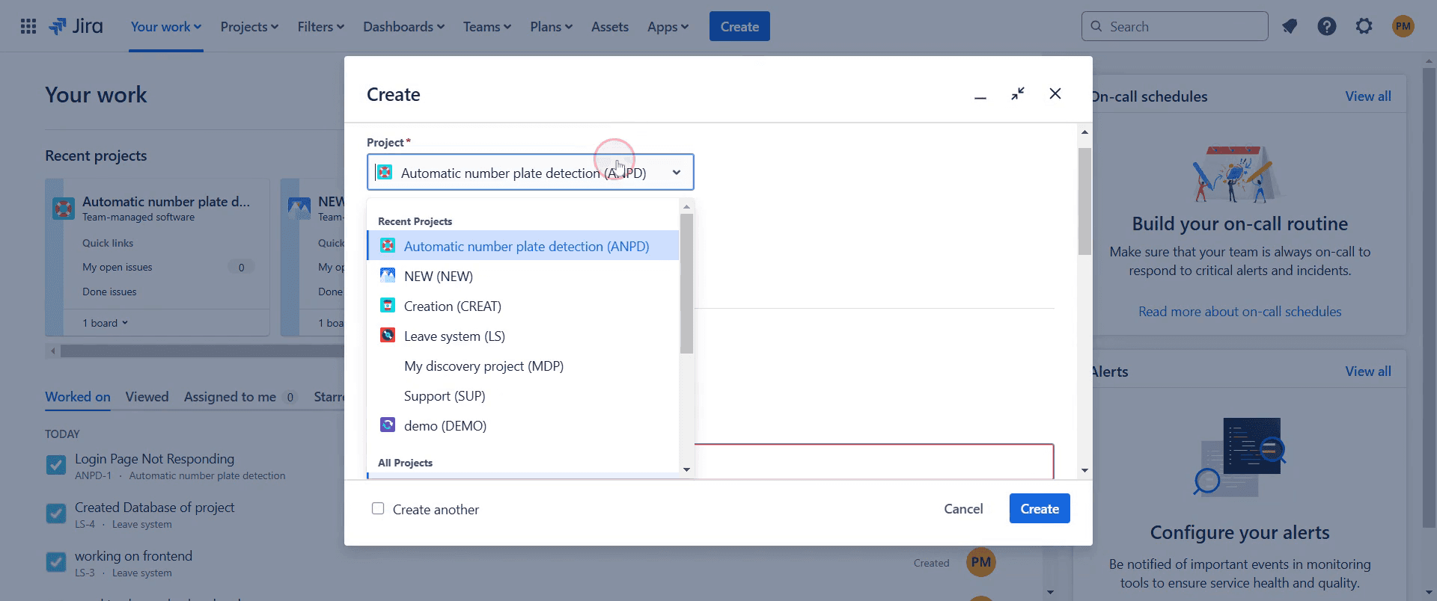The image size is (1437, 601).
Task: Click the Create button in dialog footer
Action: tap(1040, 508)
